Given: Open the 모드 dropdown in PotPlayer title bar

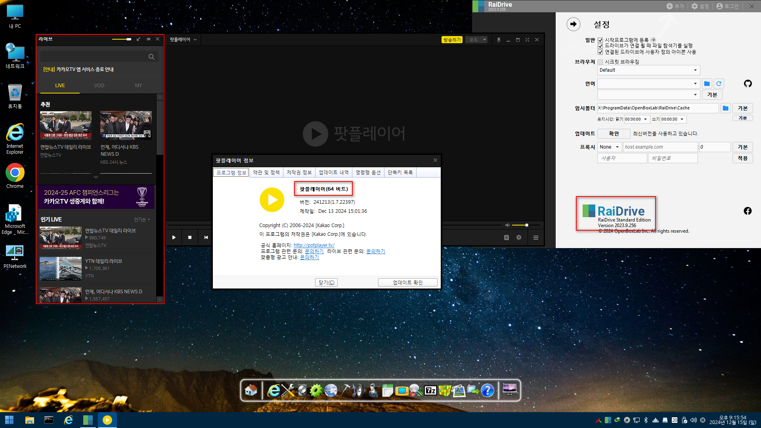Looking at the screenshot, I should 476,40.
